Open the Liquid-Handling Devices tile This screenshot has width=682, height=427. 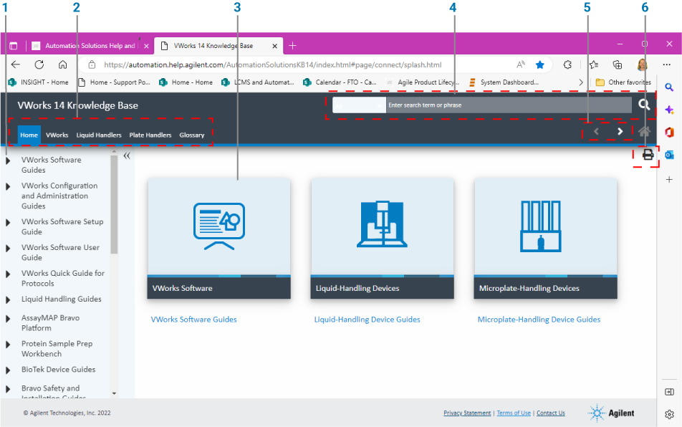[383, 239]
